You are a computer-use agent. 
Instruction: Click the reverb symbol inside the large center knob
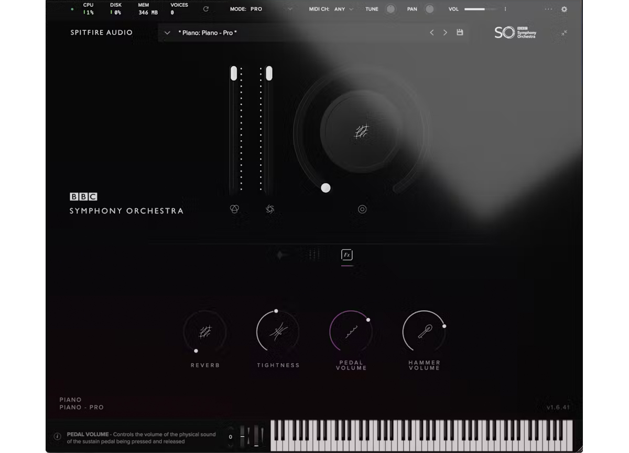pos(362,132)
